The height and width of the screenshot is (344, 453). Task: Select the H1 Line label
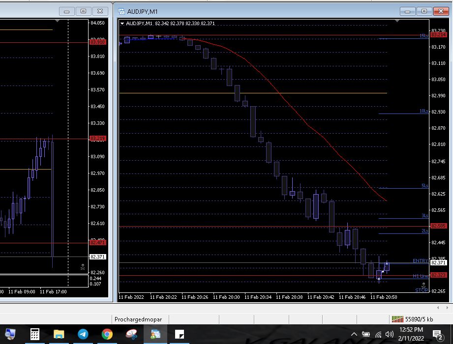pyautogui.click(x=421, y=276)
